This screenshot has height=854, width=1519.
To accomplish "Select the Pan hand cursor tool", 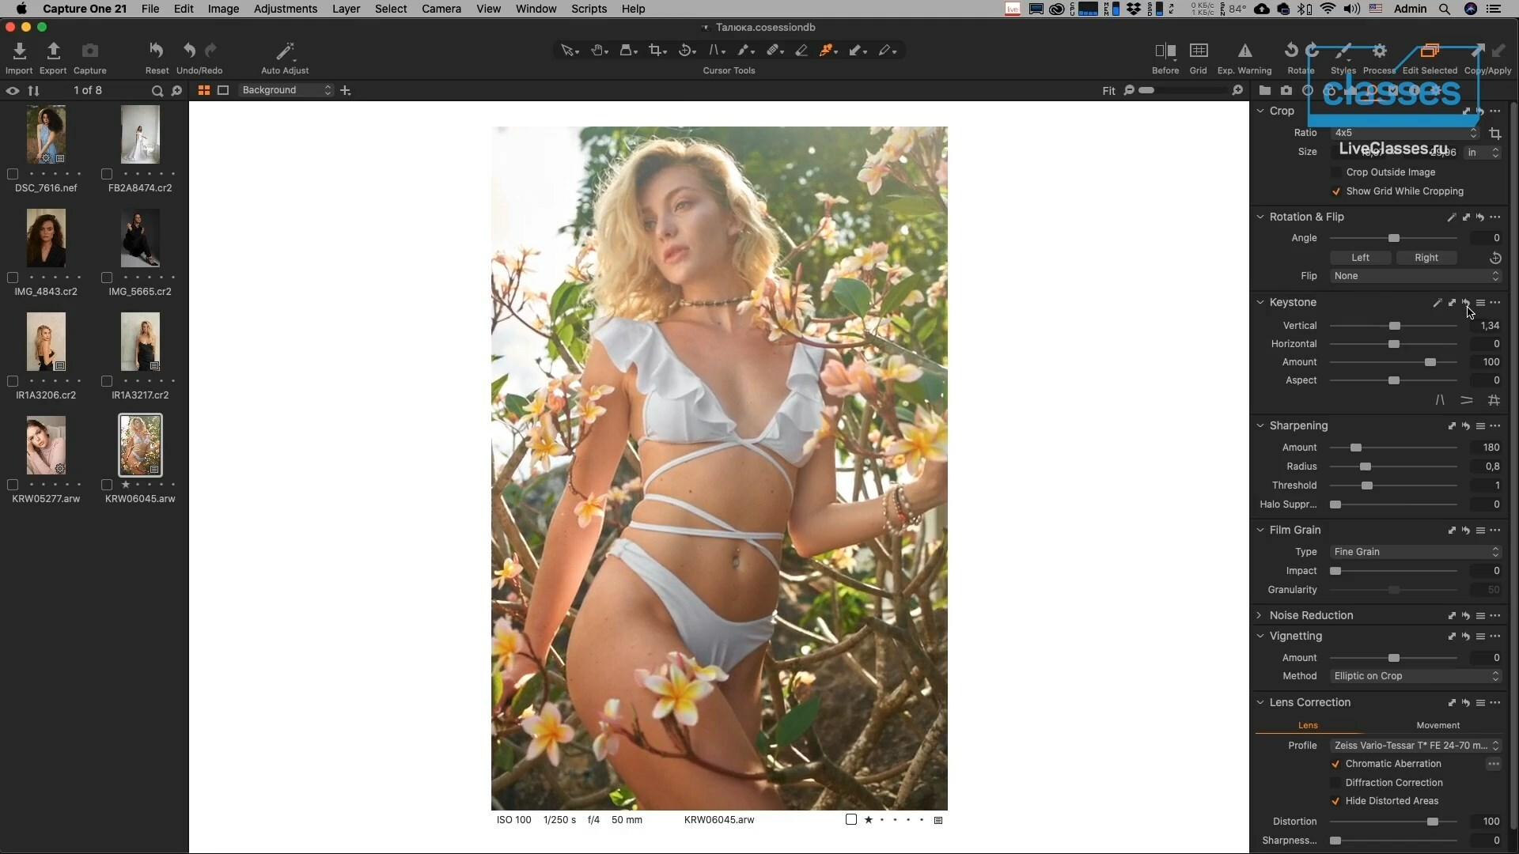I will 598,51.
